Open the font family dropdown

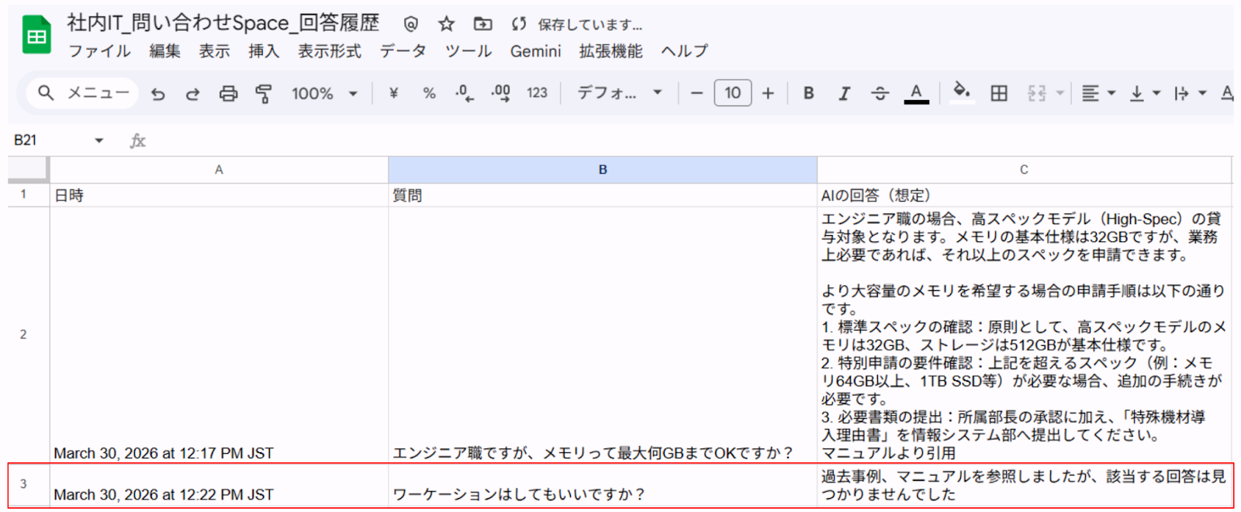[619, 93]
